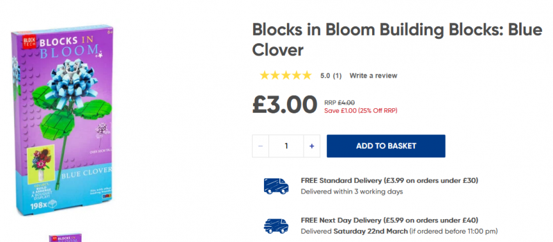
Task: Open the Write a review link
Action: tap(373, 76)
